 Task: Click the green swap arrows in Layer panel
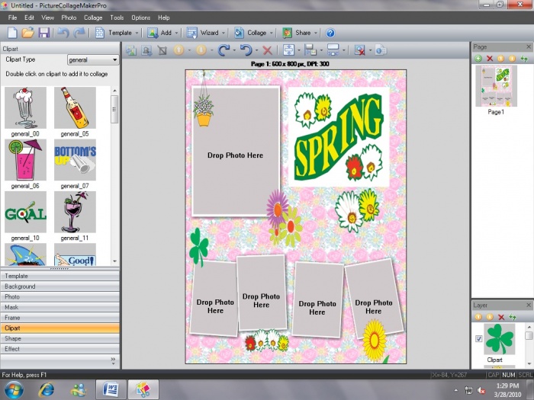coord(513,317)
